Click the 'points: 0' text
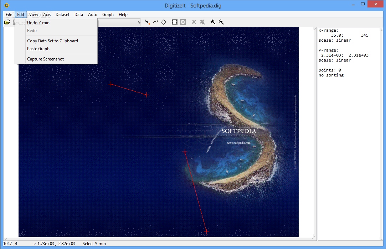386x249 pixels. (x=330, y=70)
